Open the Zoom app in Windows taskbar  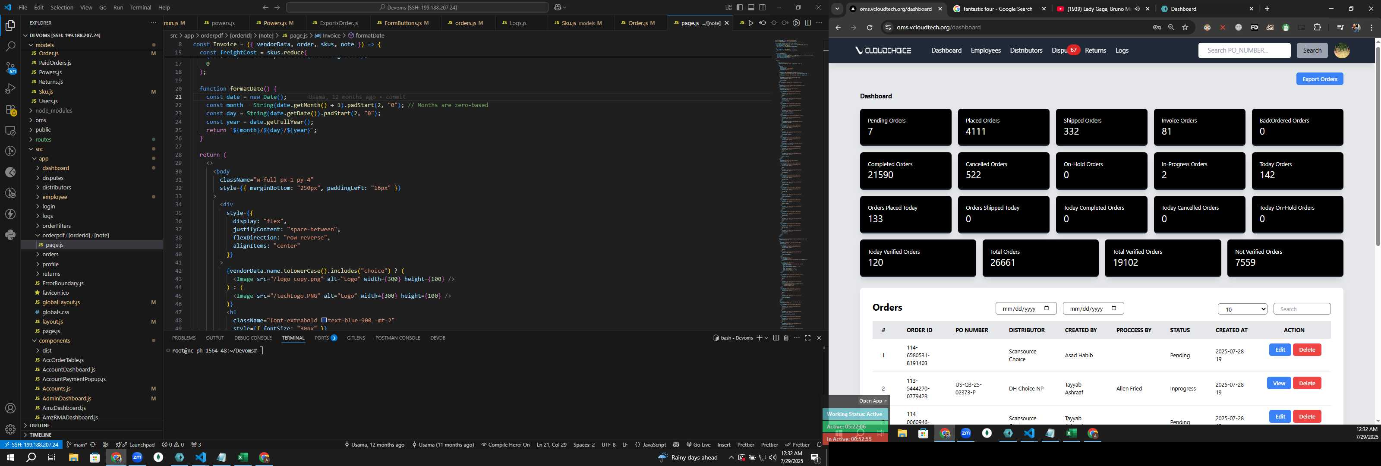click(x=137, y=457)
